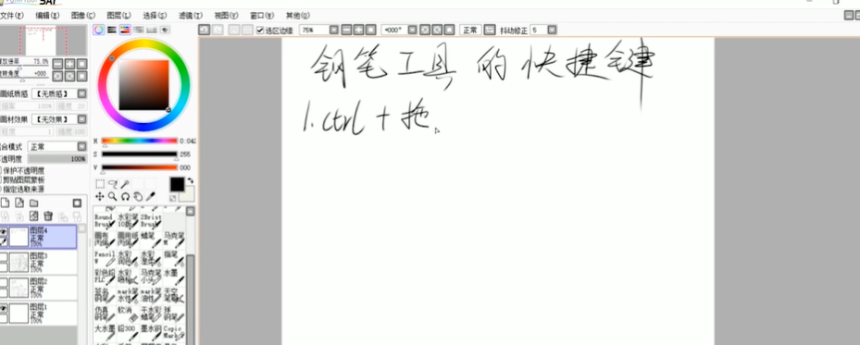Image resolution: width=860 pixels, height=345 pixels.
Task: Enable 剪贴图层蒙板 checkbox
Action: (1, 179)
